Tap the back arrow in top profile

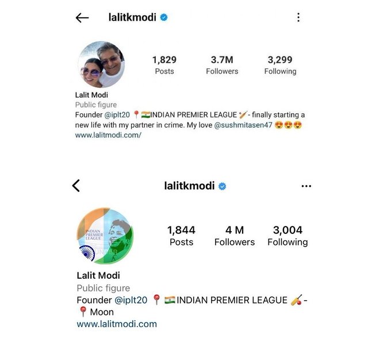point(82,18)
